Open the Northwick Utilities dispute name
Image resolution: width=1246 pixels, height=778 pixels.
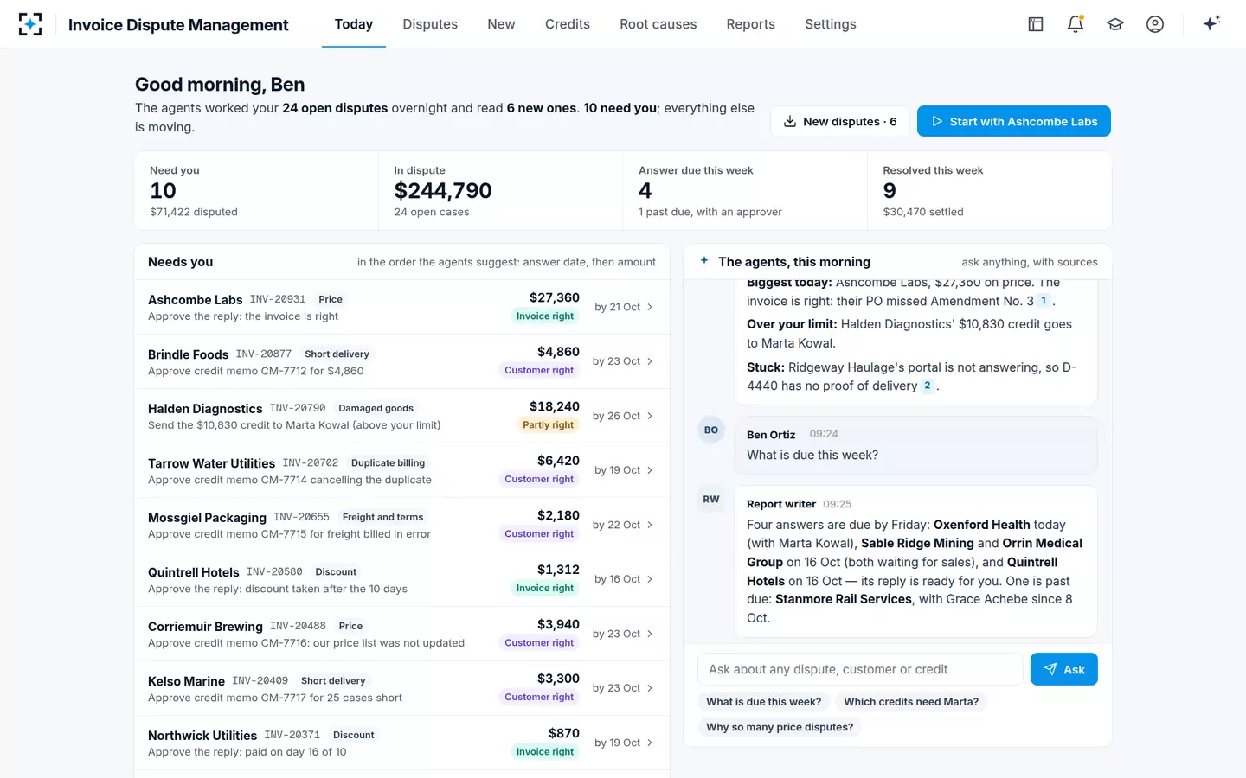pyautogui.click(x=202, y=736)
